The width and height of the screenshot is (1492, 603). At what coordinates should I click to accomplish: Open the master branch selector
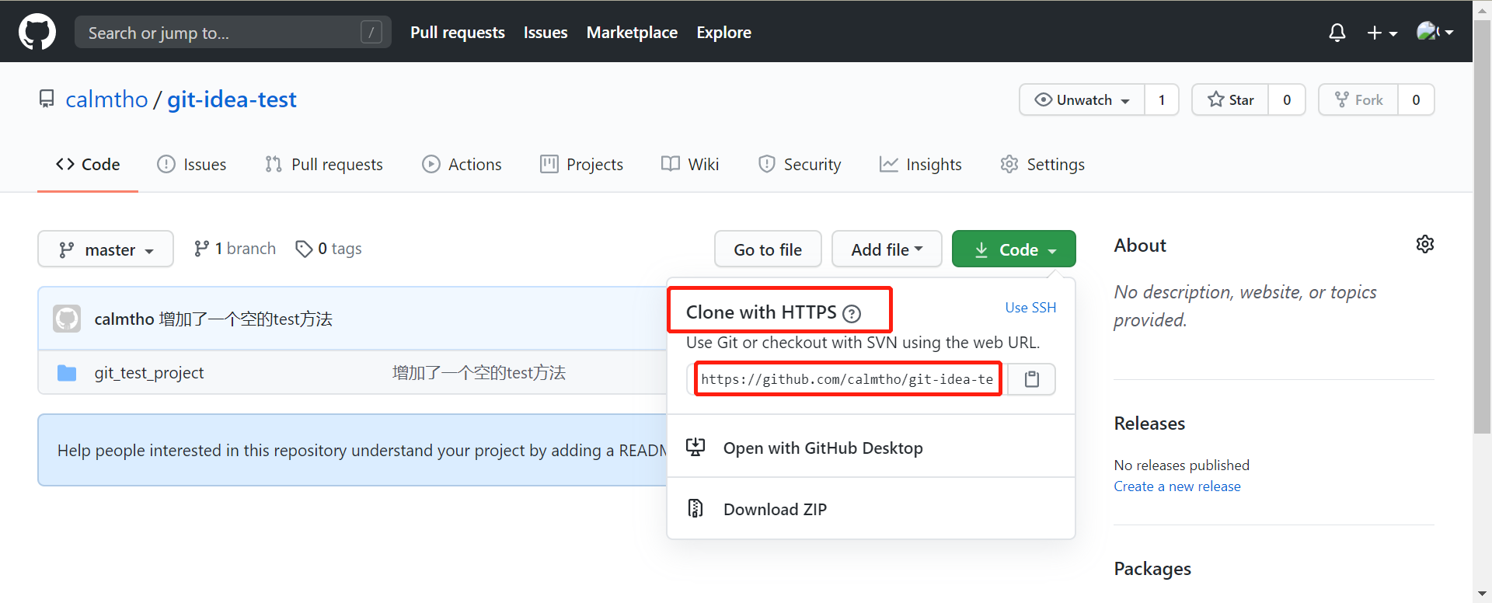pyautogui.click(x=106, y=249)
